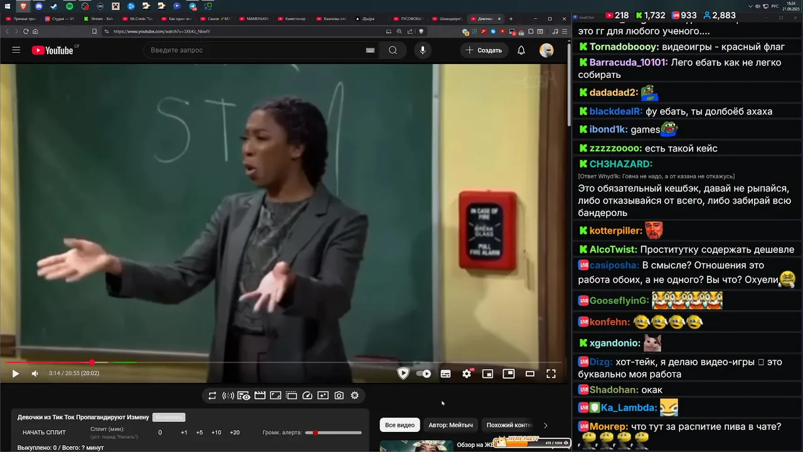
Task: Switch to the МАМЕНЬКИ browser tab
Action: point(254,19)
